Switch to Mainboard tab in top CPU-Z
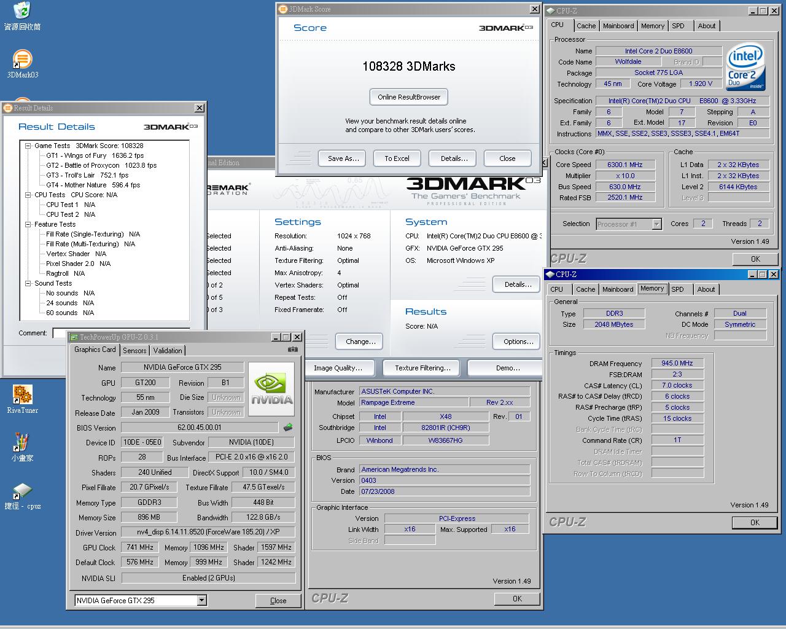Screen dimensions: 786x629 pos(618,26)
